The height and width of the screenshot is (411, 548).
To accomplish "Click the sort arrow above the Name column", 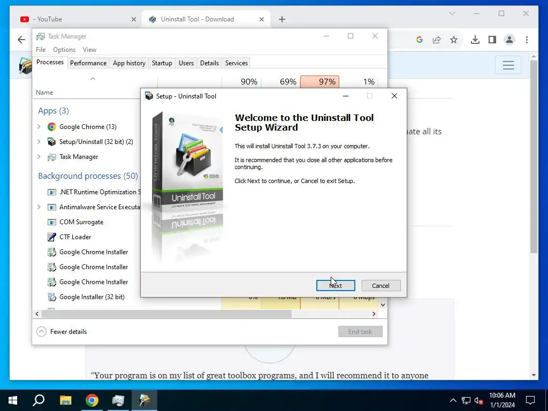I will [x=93, y=79].
